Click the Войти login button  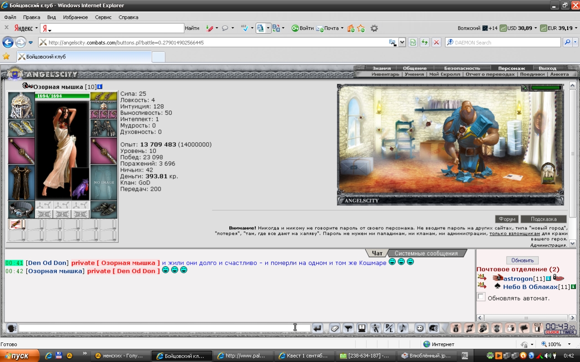coord(303,28)
